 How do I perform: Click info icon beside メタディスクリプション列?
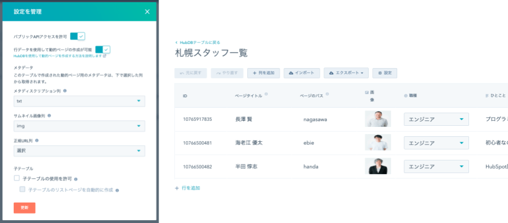(x=65, y=91)
